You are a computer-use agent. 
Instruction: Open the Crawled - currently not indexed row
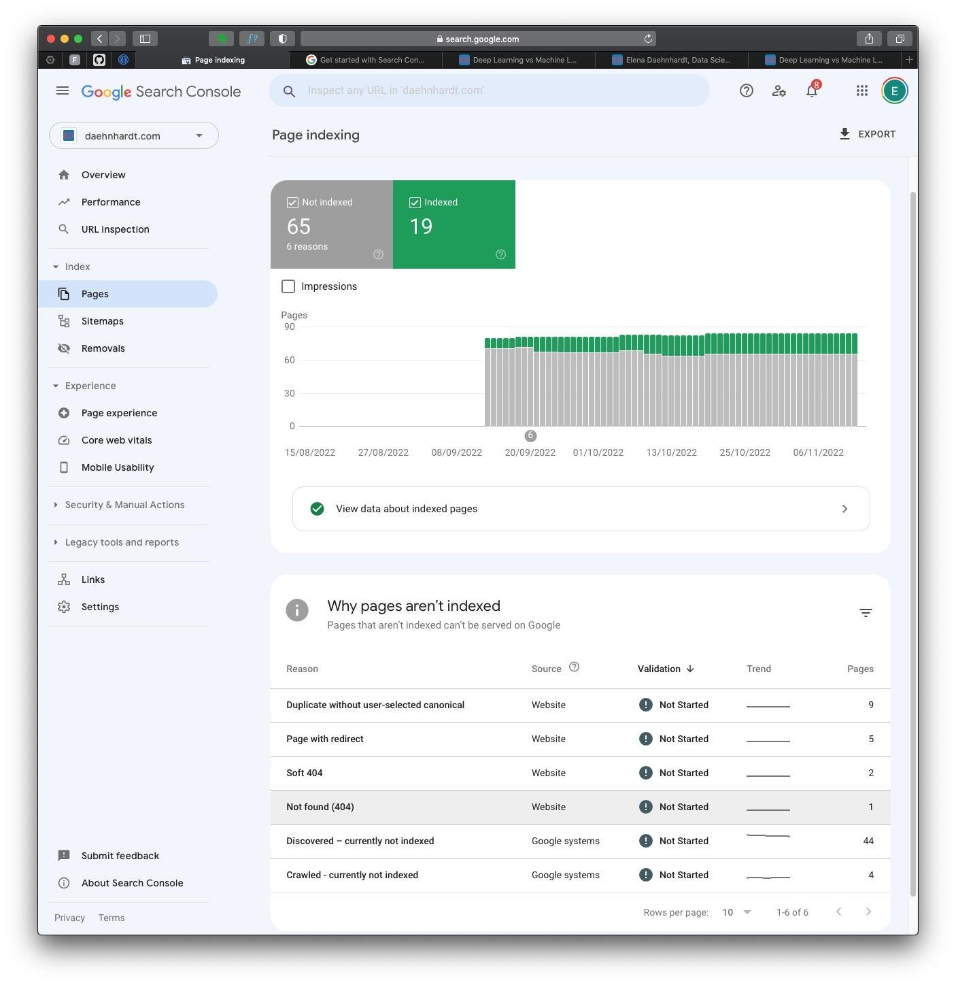pos(581,875)
